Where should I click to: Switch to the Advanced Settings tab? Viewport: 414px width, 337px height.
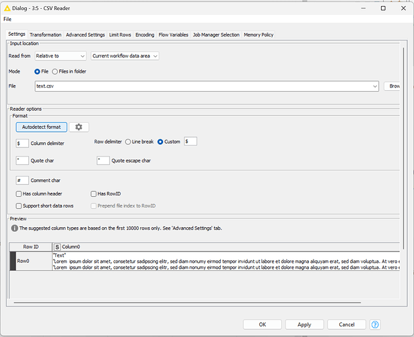click(85, 34)
